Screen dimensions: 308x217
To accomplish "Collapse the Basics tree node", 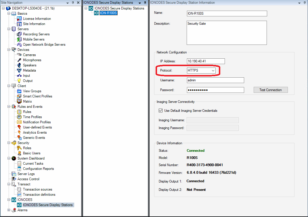I will 9,13.
